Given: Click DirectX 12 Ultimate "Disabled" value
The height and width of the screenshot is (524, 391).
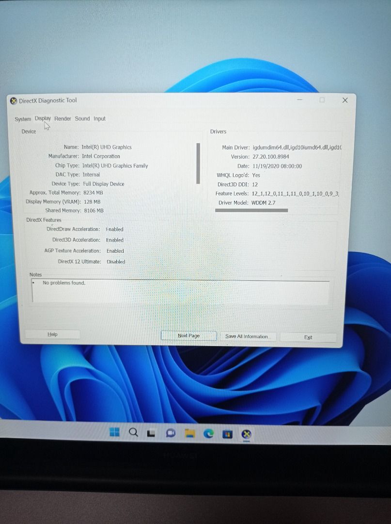Looking at the screenshot, I should (116, 262).
